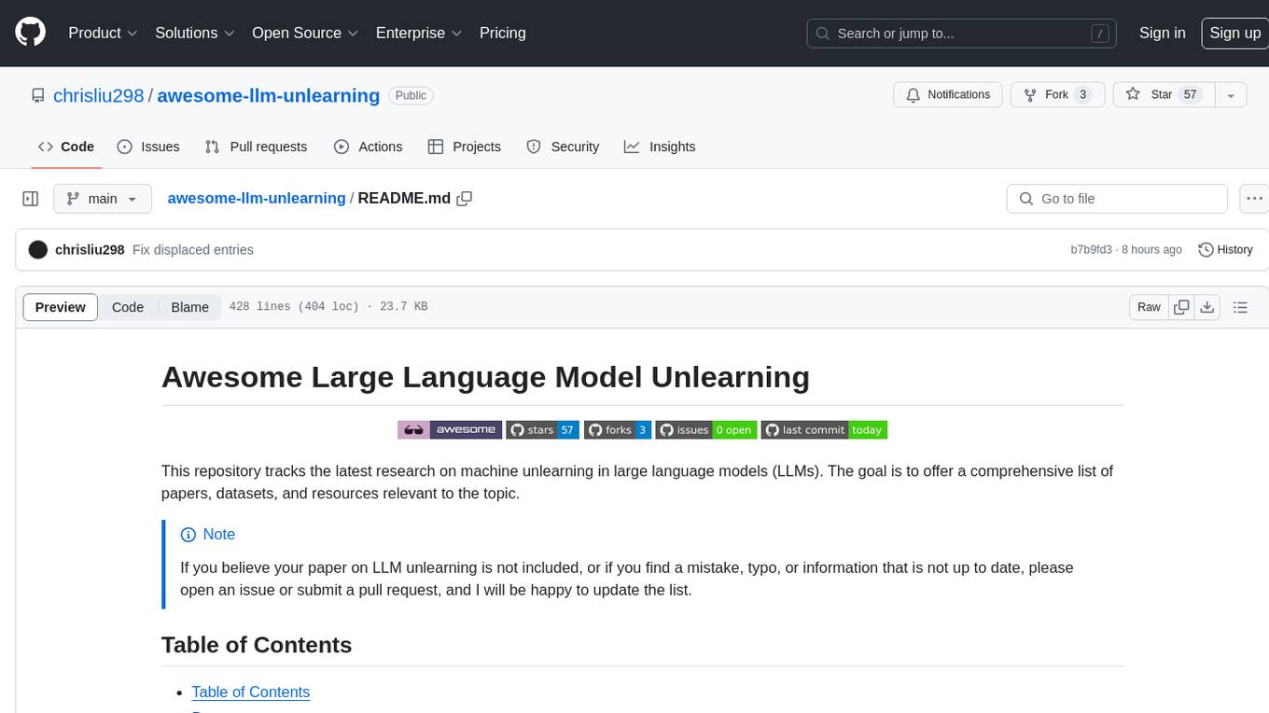Copy the README.md file path
1269x713 pixels.
pyautogui.click(x=465, y=199)
